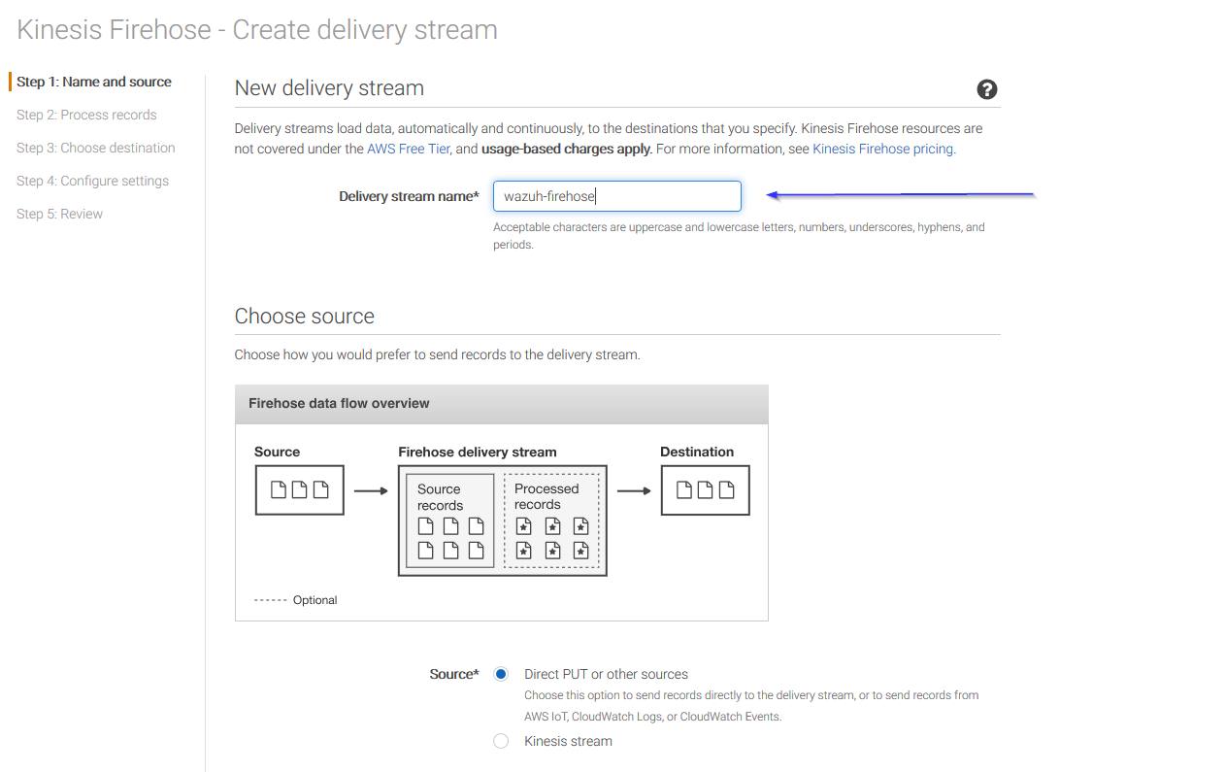1225x772 pixels.
Task: Click the arrow between Source and Firehose stream
Action: [x=370, y=490]
